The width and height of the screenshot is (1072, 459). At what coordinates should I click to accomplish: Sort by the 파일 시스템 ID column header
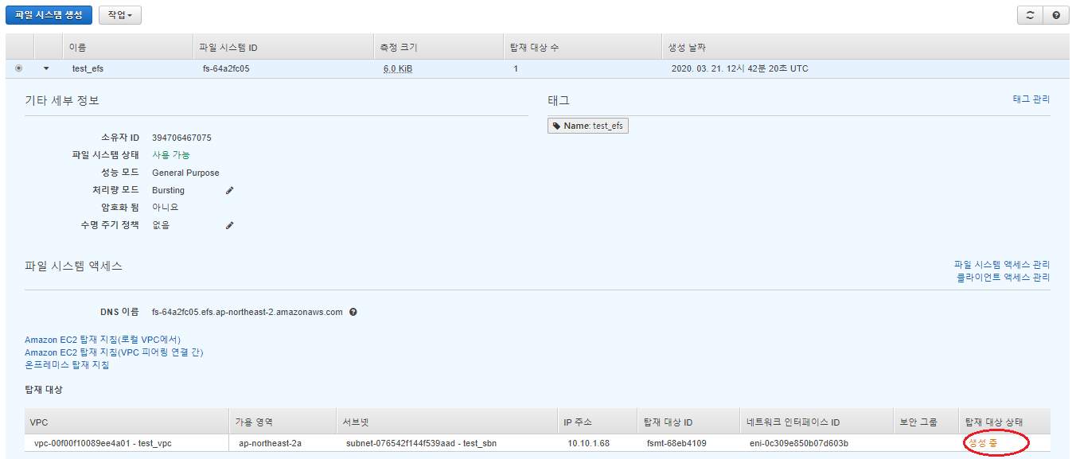pos(283,47)
